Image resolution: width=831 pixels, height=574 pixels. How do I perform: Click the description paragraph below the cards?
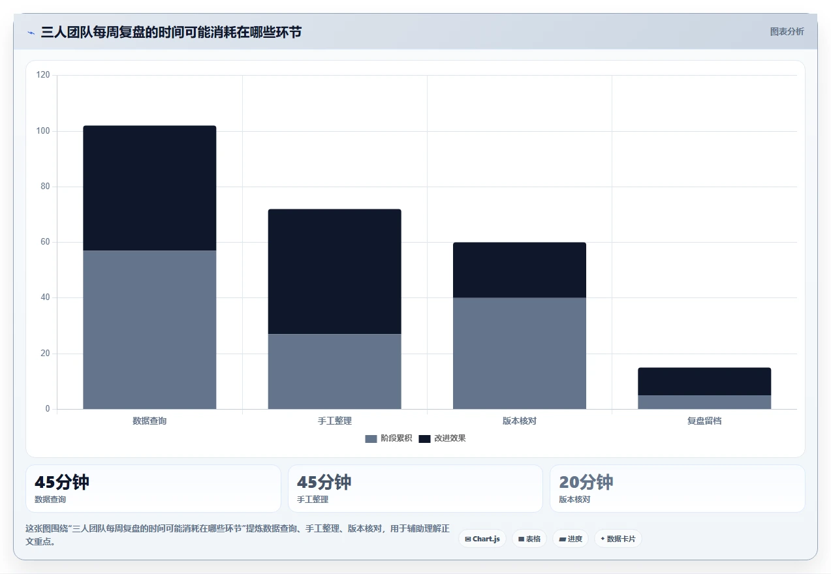(x=237, y=535)
